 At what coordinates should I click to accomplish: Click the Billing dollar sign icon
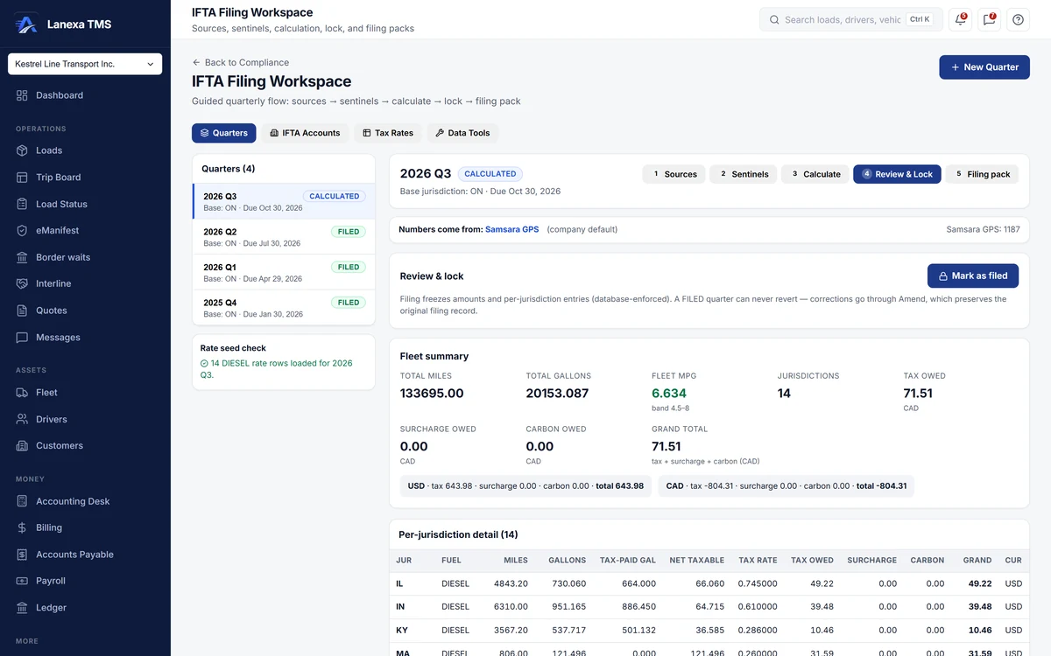22,528
